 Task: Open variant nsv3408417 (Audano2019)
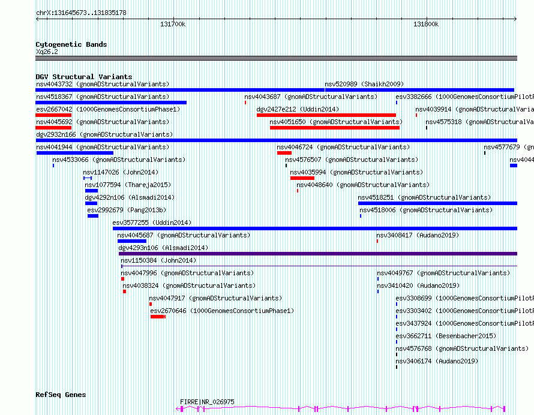[x=418, y=235]
